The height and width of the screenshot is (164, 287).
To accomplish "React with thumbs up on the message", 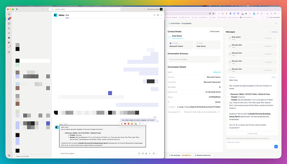I will tap(122, 124).
